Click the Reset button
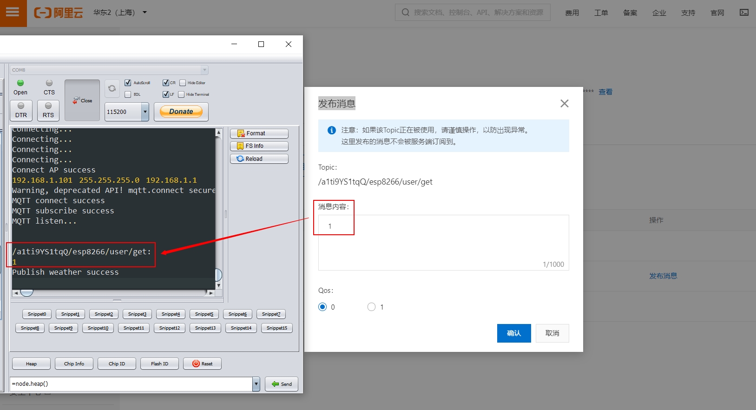The width and height of the screenshot is (756, 410). 202,364
